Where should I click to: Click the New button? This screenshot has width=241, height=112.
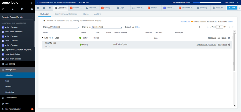[232, 8]
